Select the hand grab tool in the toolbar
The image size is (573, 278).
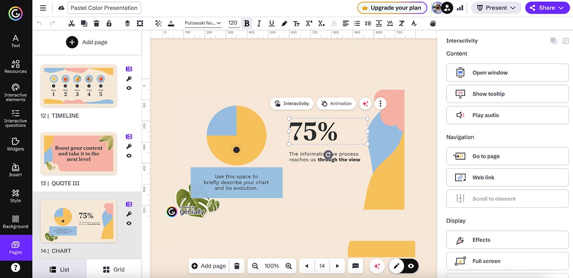coord(432,23)
